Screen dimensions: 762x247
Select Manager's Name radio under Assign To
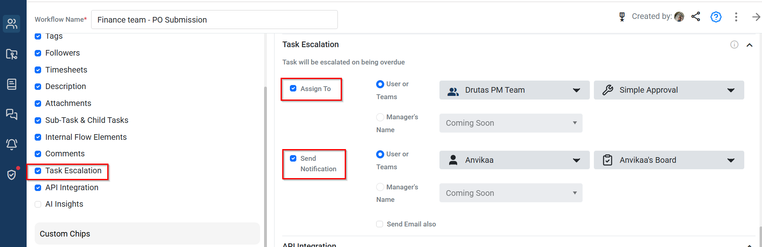(x=380, y=117)
